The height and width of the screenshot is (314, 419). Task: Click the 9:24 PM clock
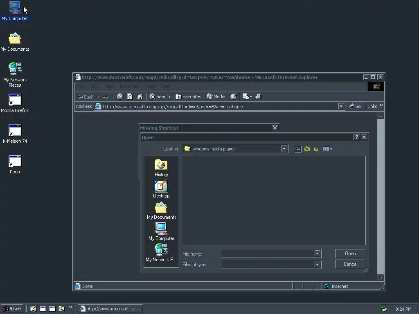pos(403,309)
